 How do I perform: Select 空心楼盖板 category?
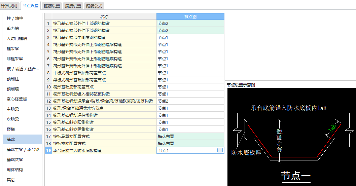point(22,99)
